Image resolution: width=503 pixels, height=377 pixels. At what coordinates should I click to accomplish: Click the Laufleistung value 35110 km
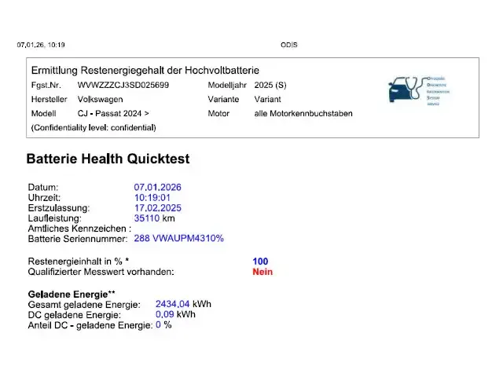[x=154, y=218]
